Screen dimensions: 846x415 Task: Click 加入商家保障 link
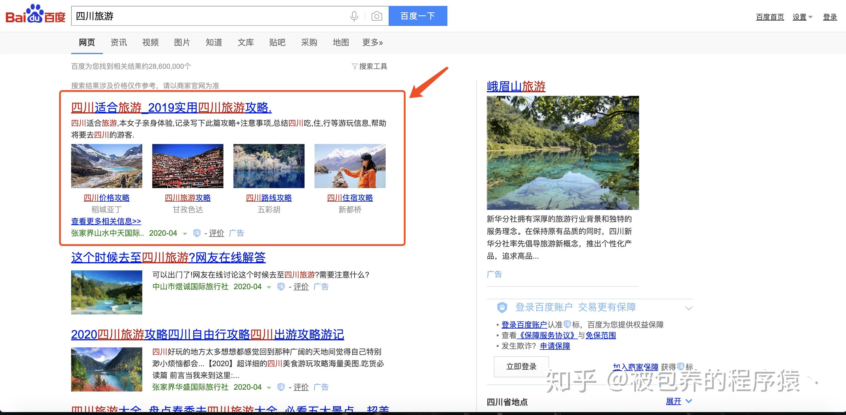[x=636, y=367]
